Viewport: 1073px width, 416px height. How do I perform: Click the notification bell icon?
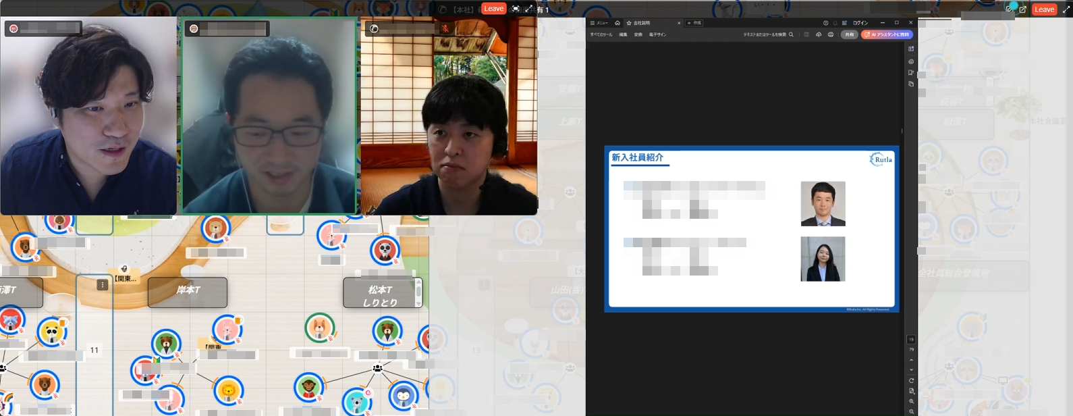pyautogui.click(x=835, y=23)
